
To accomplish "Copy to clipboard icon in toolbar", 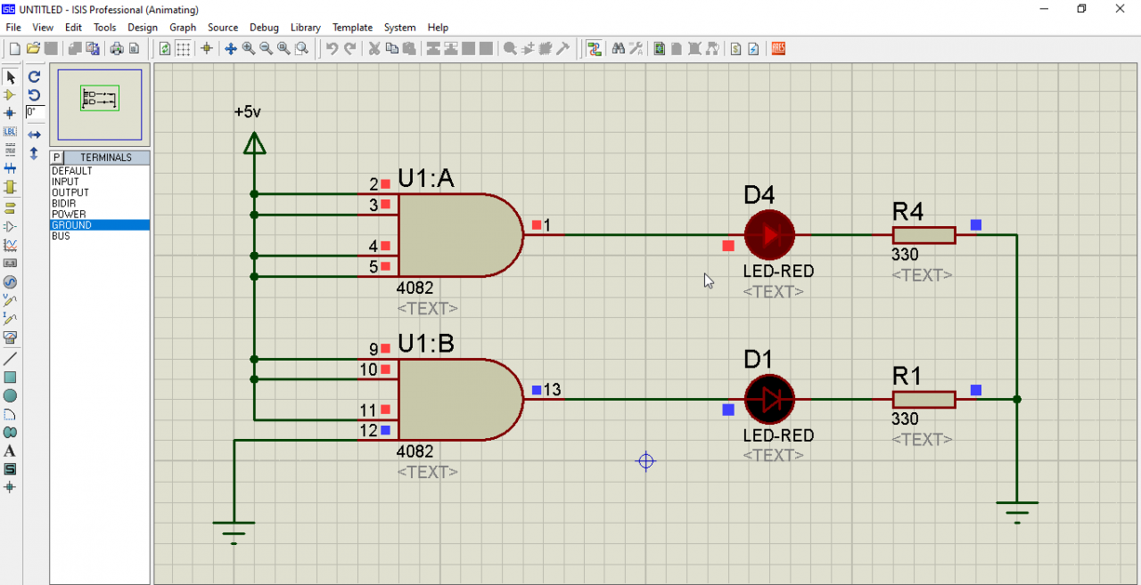I will point(392,48).
